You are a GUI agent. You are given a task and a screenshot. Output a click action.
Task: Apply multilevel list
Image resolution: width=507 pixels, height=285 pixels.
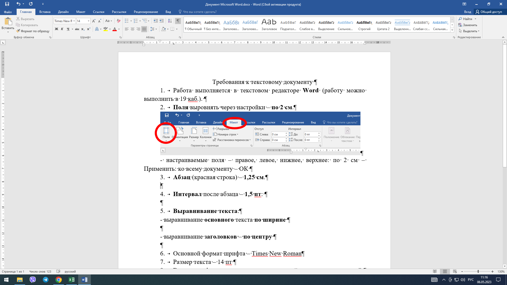coord(145,21)
